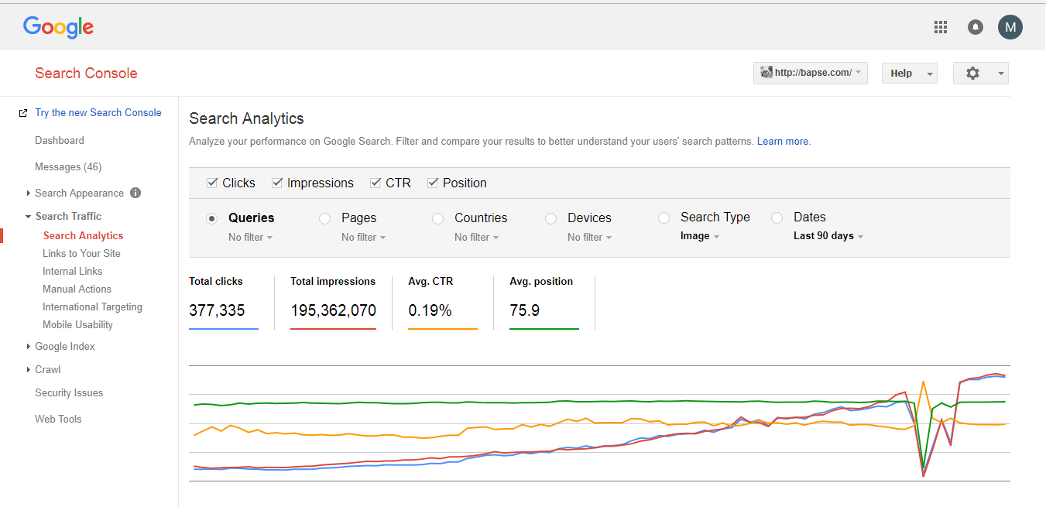Screen dimensions: 1046x507
Task: Select the Devices radio button
Action: click(551, 218)
